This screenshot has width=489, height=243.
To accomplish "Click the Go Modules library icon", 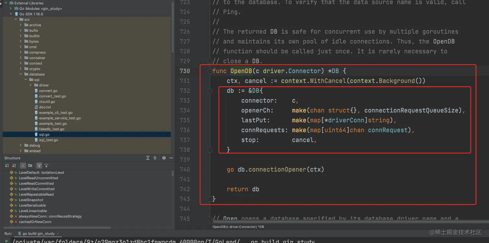I will (x=16, y=9).
